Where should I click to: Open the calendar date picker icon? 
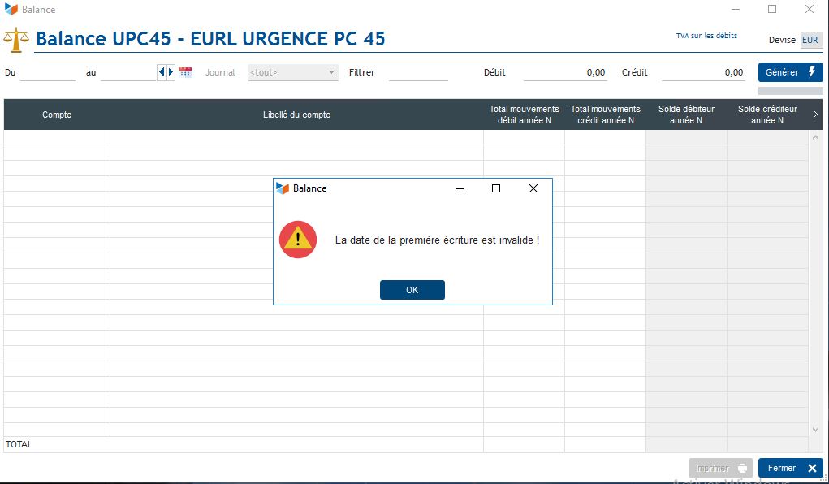185,72
